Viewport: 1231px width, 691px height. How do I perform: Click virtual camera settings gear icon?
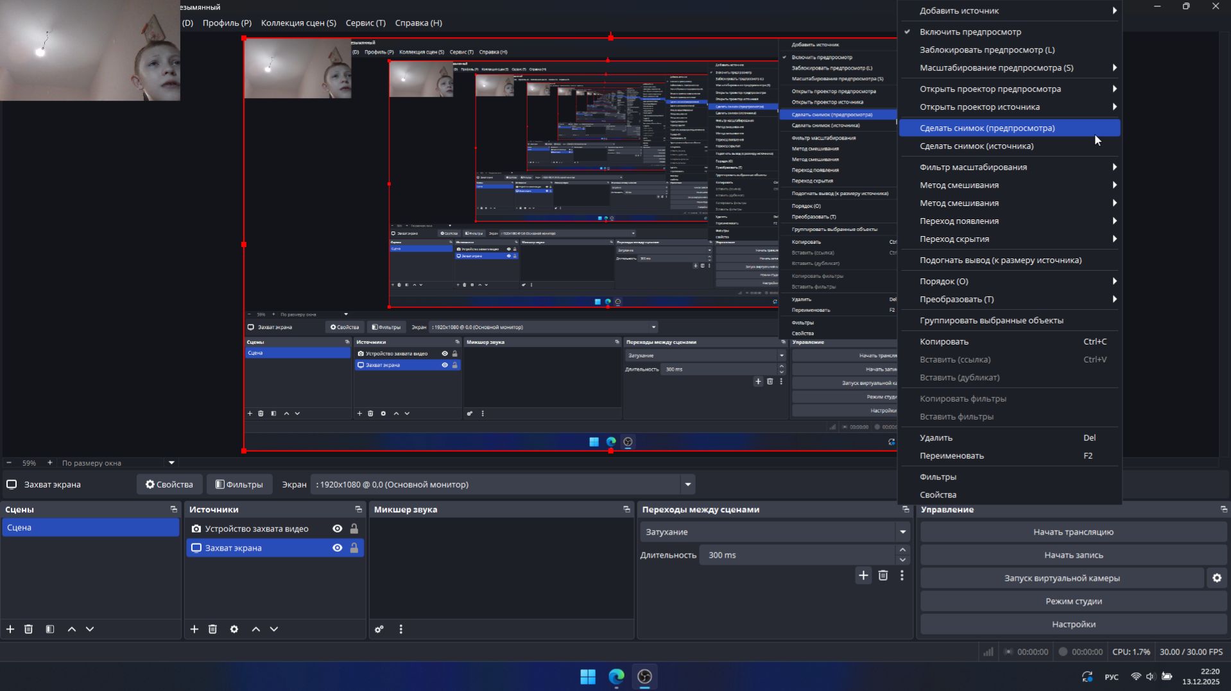[x=1216, y=578]
